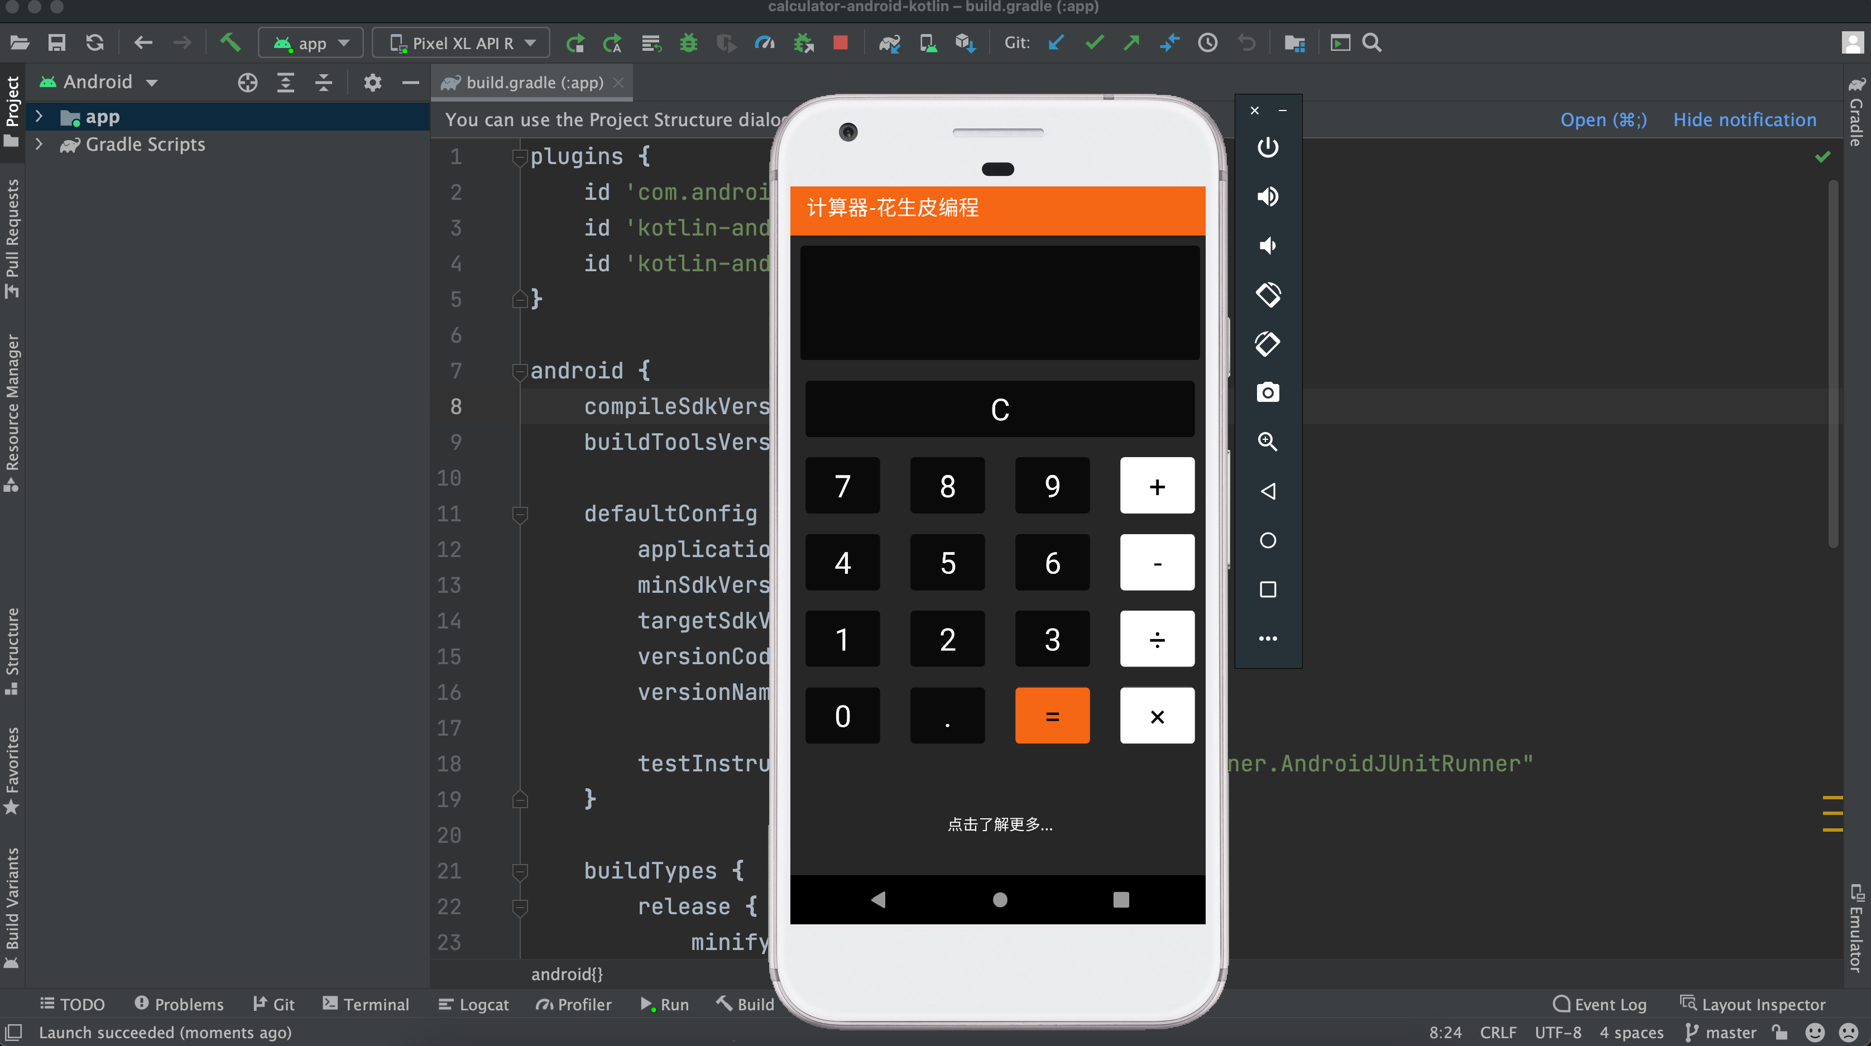The height and width of the screenshot is (1046, 1871).
Task: Click the red Stop app icon
Action: click(841, 43)
